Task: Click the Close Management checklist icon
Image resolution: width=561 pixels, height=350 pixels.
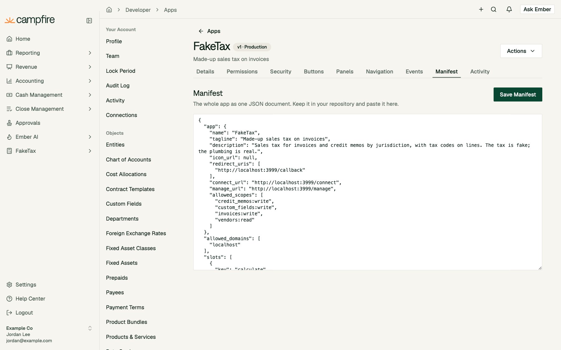Action: point(9,109)
